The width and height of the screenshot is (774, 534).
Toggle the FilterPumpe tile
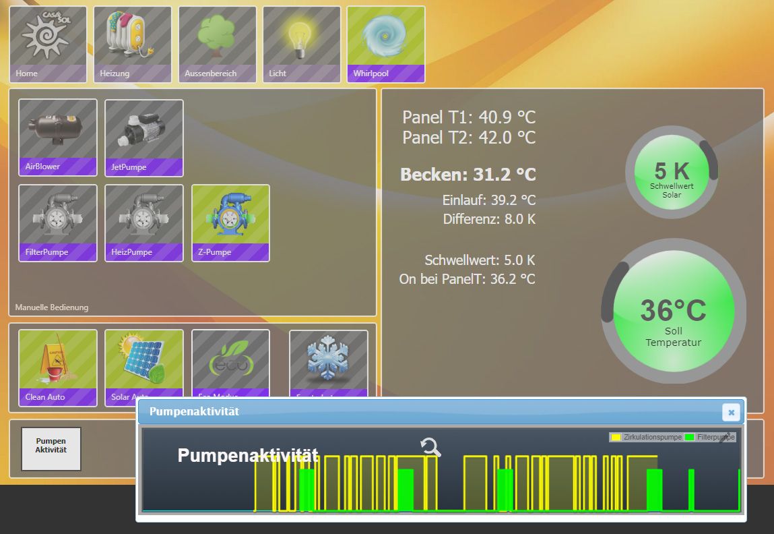tap(58, 222)
